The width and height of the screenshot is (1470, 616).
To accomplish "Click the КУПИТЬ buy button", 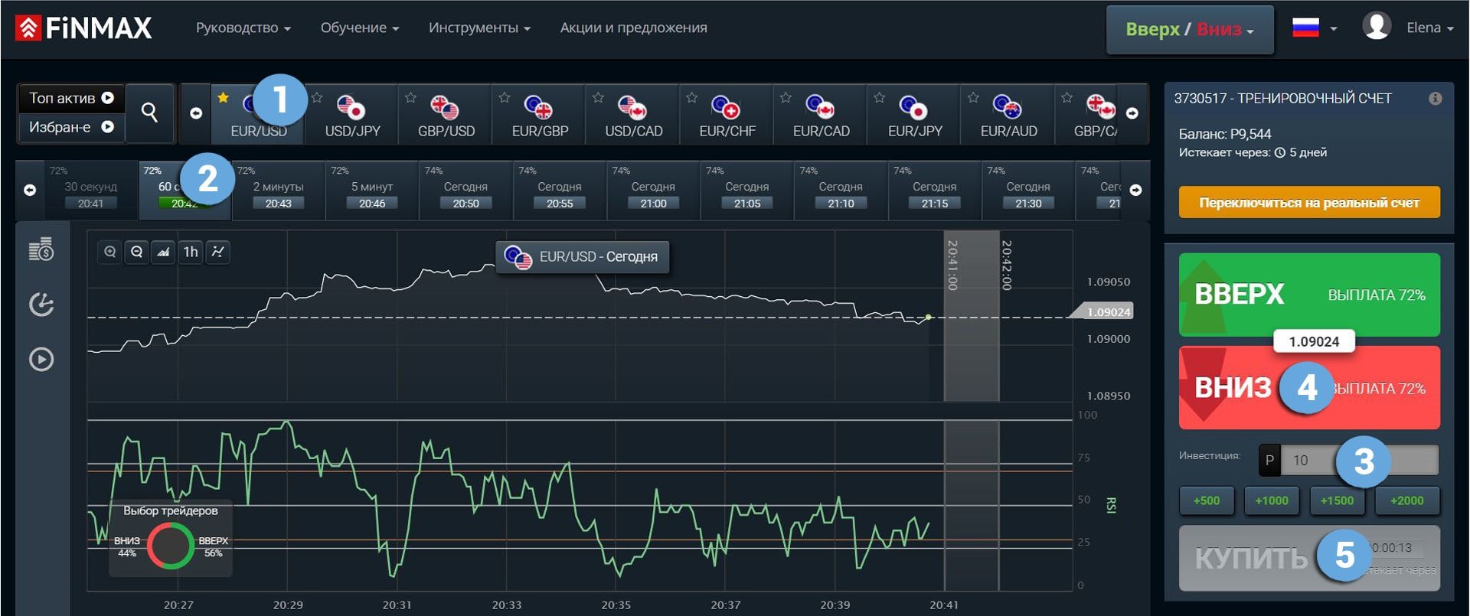I will point(1309,558).
